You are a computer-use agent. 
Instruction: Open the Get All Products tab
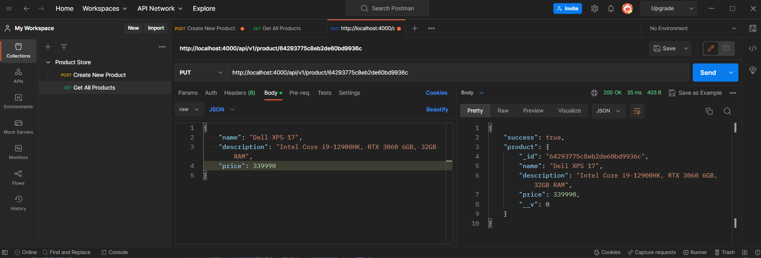281,29
